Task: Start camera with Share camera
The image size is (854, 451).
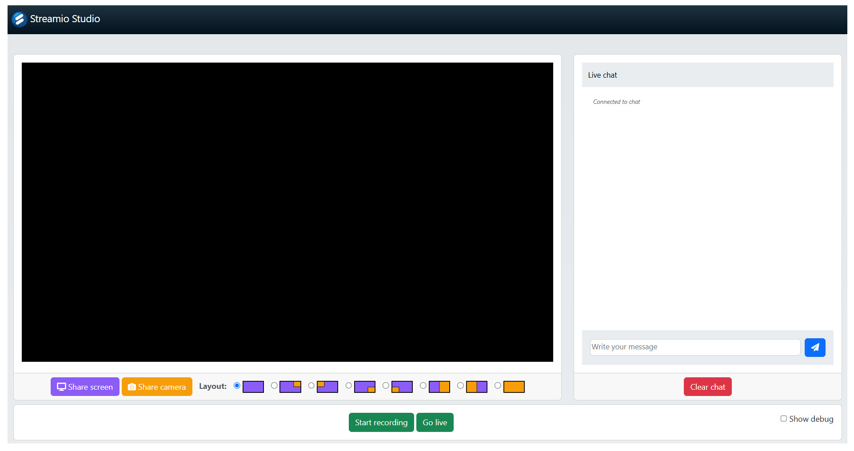Action: (x=157, y=387)
